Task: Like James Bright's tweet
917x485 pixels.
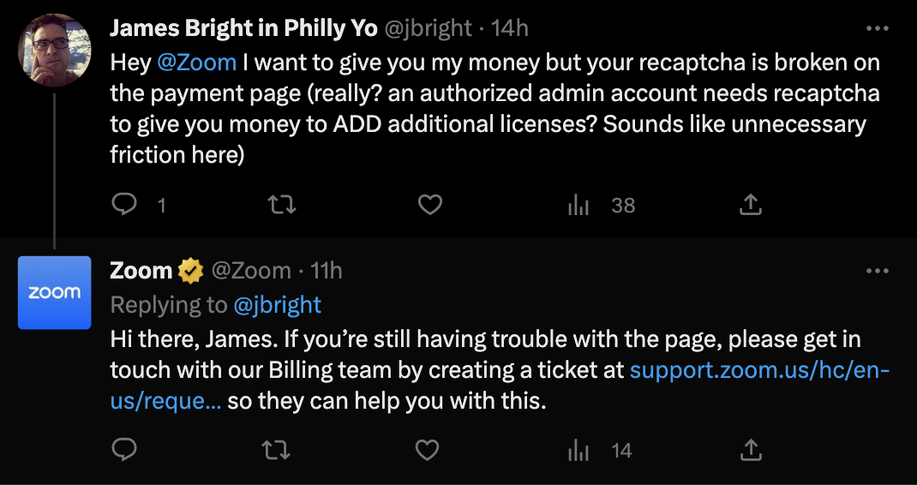Action: (x=429, y=205)
